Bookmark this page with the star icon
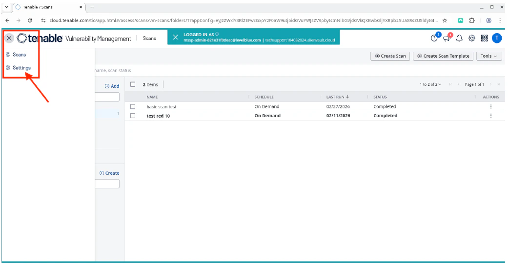 445,20
